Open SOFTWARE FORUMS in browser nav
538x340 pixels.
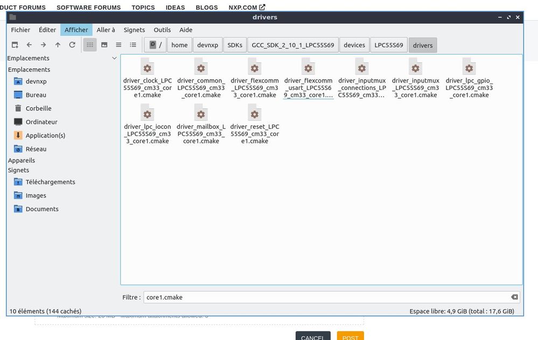point(88,7)
